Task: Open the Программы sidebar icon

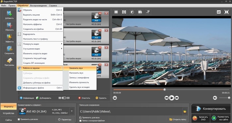Action: [x=9, y=62]
